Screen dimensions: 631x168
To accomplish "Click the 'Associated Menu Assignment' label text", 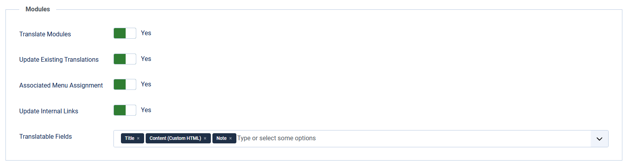I will 61,86.
